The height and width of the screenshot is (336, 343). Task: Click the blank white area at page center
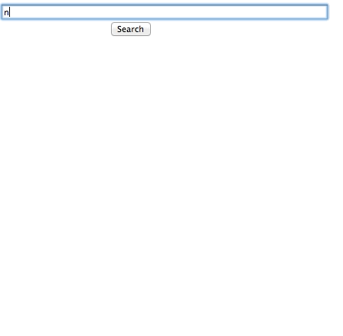171,168
